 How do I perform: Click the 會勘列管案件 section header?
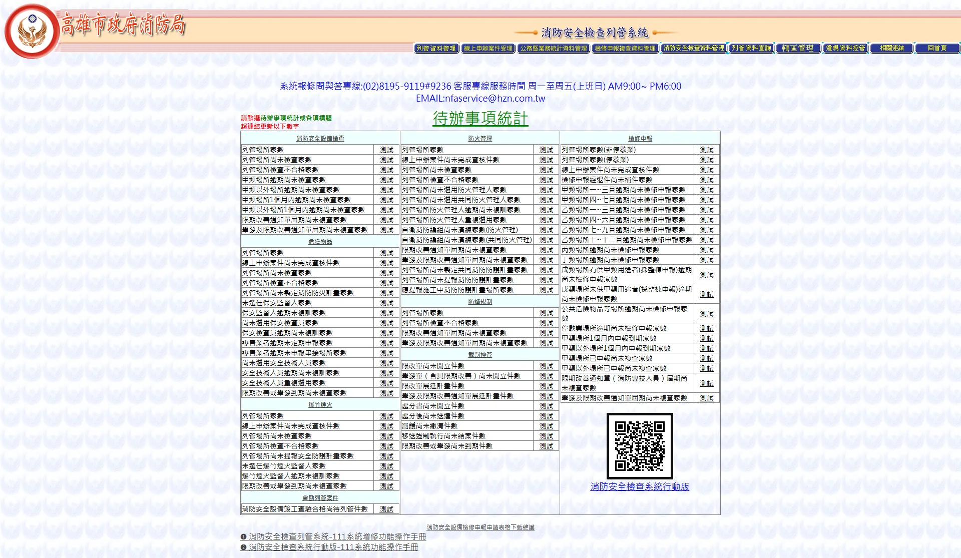[320, 498]
